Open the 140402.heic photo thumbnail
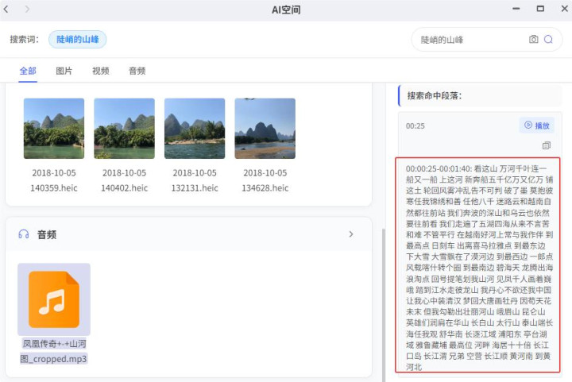Screen dimensions: 572x382 tap(124, 129)
